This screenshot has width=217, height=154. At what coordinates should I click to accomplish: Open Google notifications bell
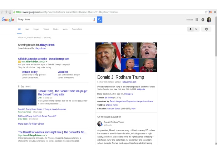coord(203,20)
